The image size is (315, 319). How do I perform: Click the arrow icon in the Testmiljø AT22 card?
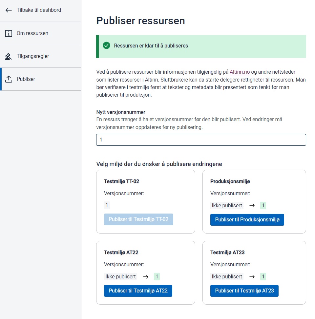click(x=145, y=277)
